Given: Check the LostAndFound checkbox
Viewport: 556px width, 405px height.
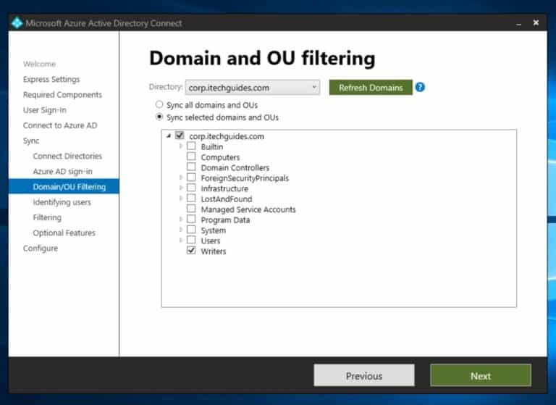Looking at the screenshot, I should click(191, 198).
